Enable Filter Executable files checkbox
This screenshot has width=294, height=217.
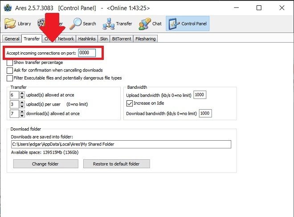tap(9, 78)
